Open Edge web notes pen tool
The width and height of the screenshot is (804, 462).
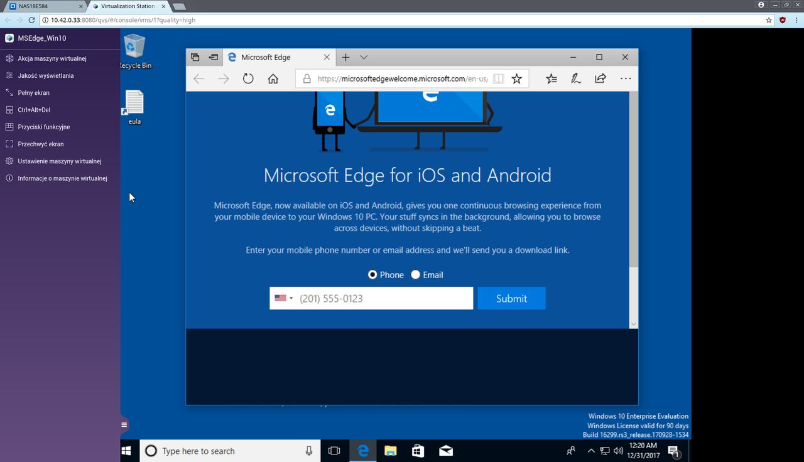(x=575, y=79)
